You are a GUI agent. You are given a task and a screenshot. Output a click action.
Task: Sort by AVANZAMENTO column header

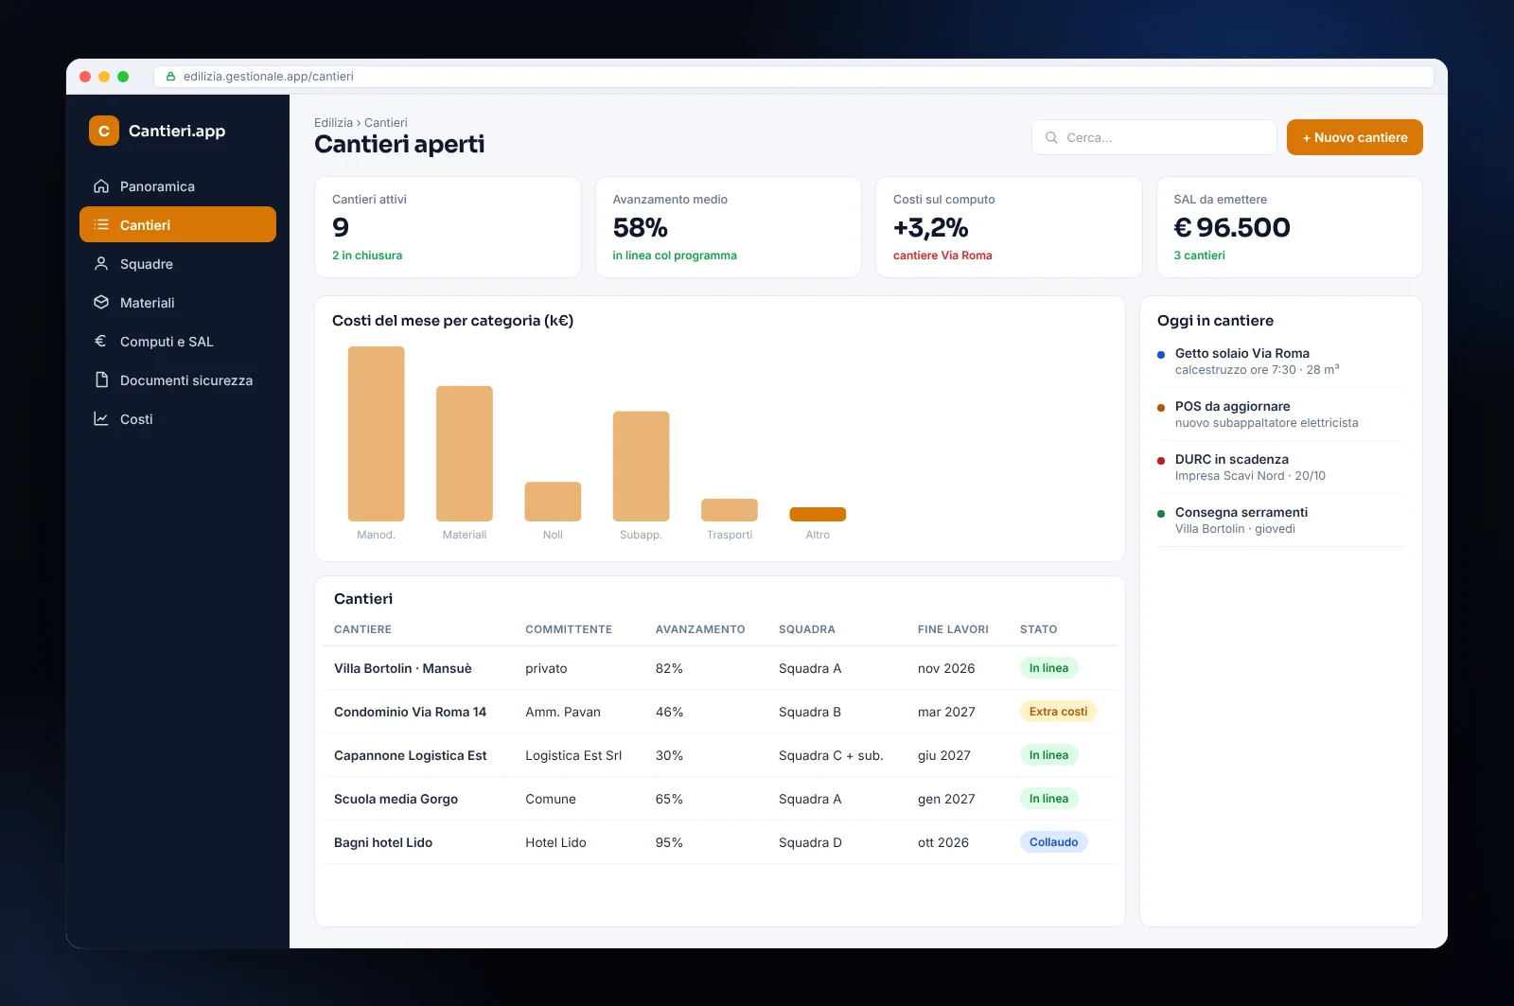(700, 629)
